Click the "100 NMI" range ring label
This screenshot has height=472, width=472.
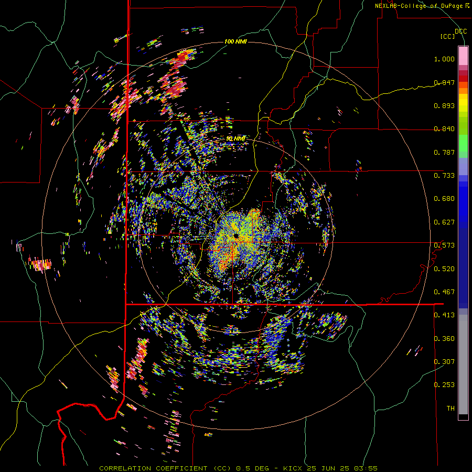coord(235,41)
